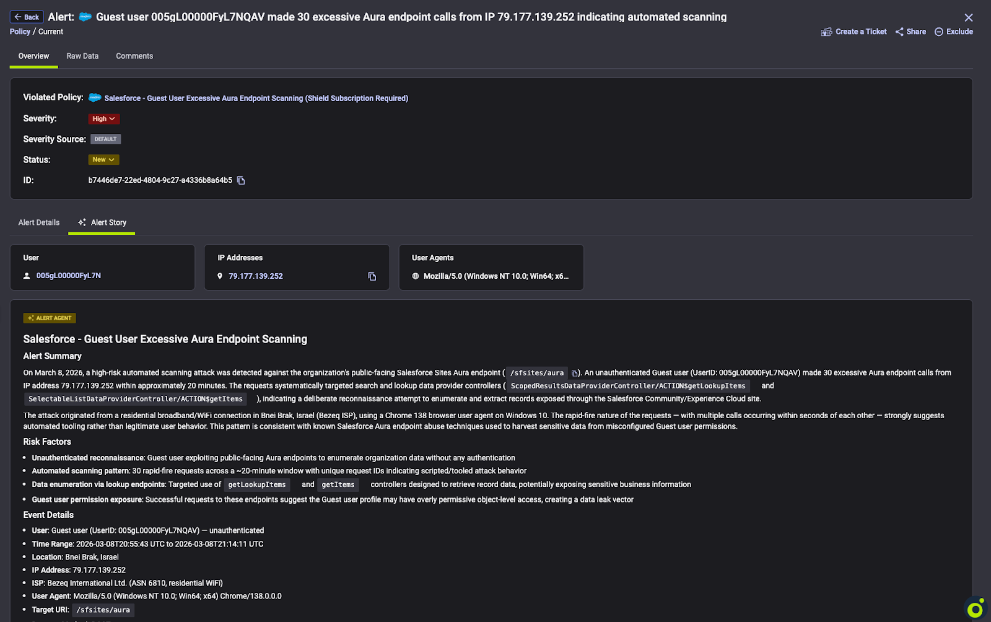This screenshot has height=622, width=991.
Task: Click the globe icon in User Agents
Action: click(416, 276)
